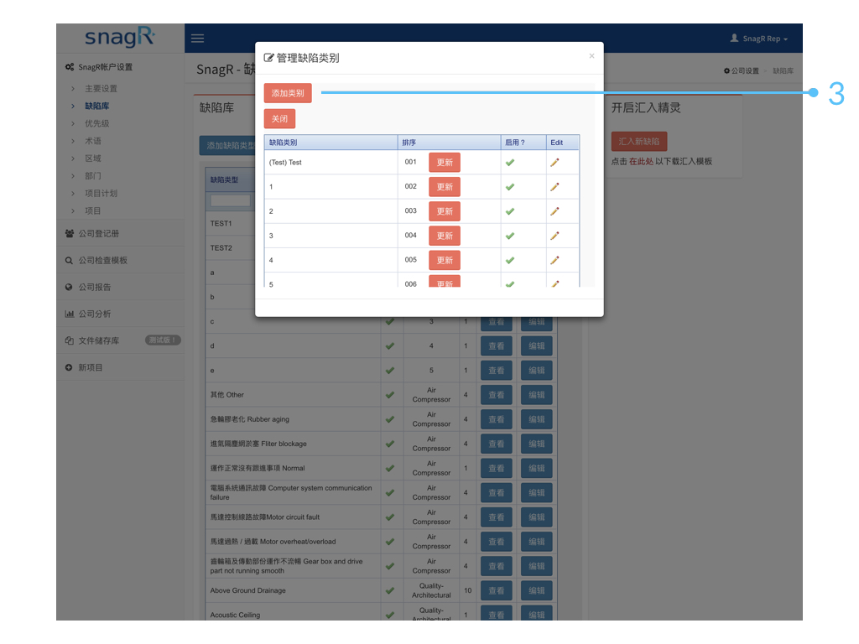Toggle checkmark for 其他 Other row
The width and height of the screenshot is (859, 644).
pyautogui.click(x=390, y=395)
